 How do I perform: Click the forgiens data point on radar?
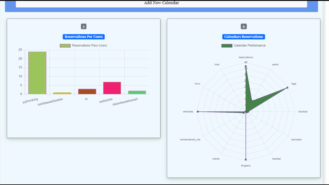coord(246,159)
